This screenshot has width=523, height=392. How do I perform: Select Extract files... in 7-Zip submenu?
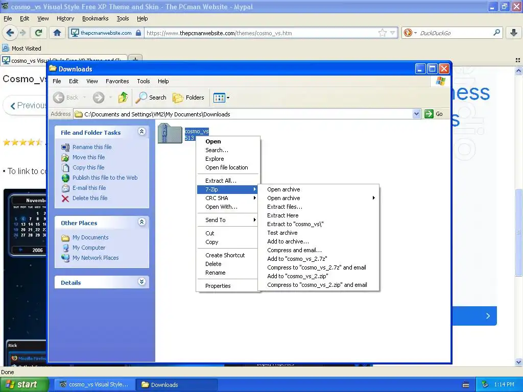point(319,207)
